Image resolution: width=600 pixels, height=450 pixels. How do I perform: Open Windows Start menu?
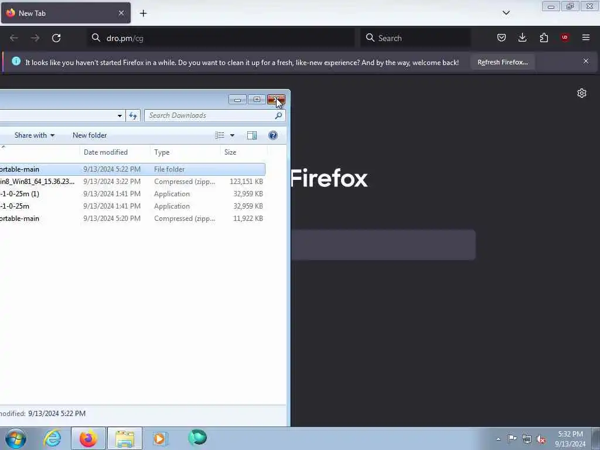(16, 438)
